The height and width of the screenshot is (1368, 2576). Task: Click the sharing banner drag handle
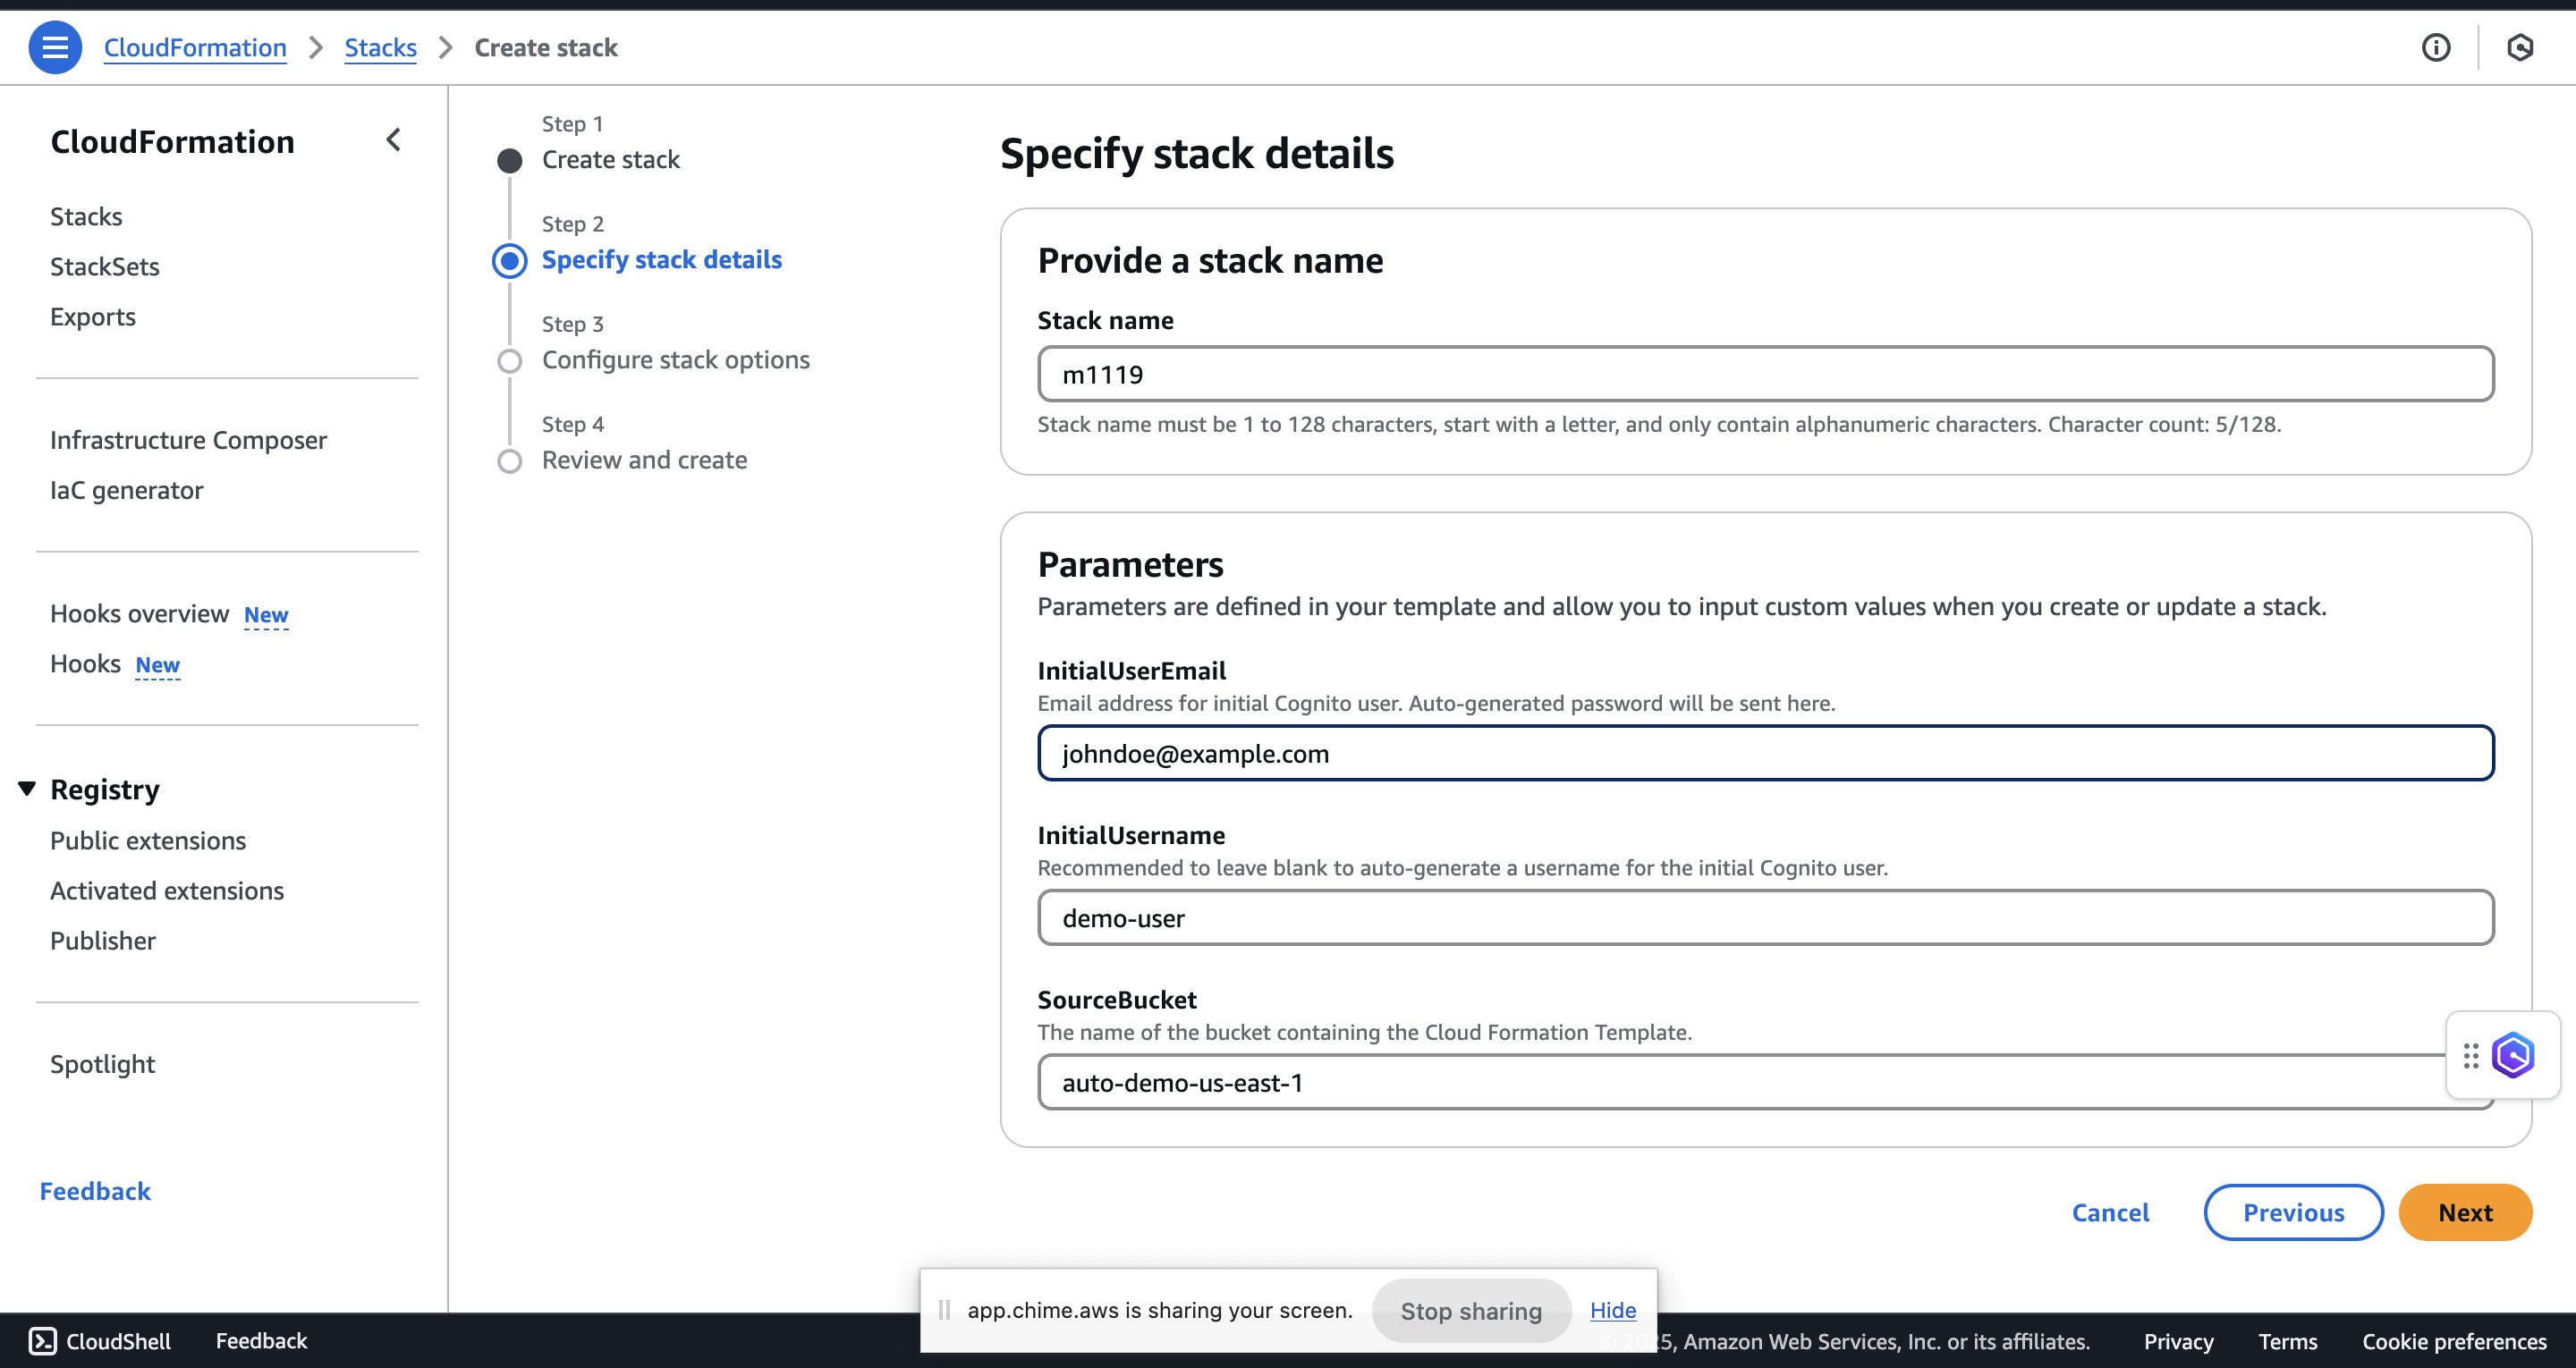click(944, 1310)
